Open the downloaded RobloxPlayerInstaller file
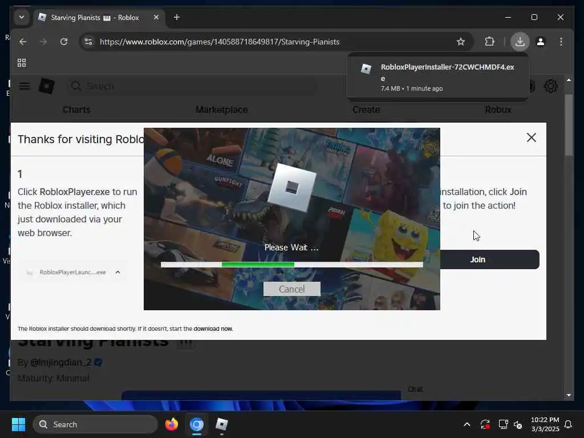This screenshot has width=584, height=438. [438, 77]
